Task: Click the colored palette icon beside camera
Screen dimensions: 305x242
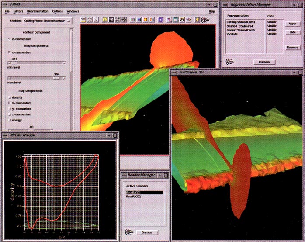Action: (188, 20)
